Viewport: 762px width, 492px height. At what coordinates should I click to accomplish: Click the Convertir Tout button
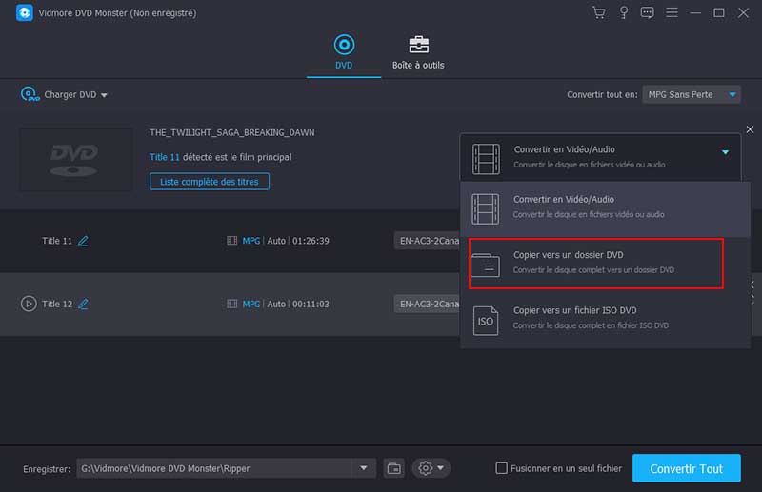click(x=686, y=468)
